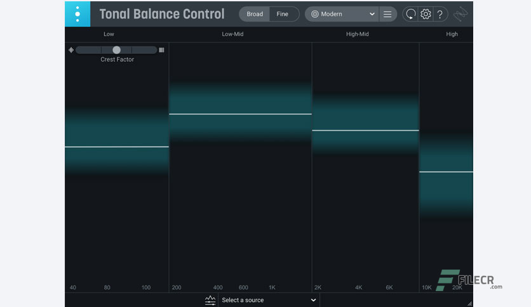
Task: Click the EQ source icon beside Select a source
Action: click(x=210, y=300)
